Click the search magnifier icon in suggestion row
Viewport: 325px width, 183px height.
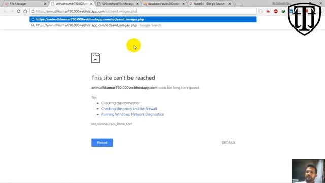point(32,25)
